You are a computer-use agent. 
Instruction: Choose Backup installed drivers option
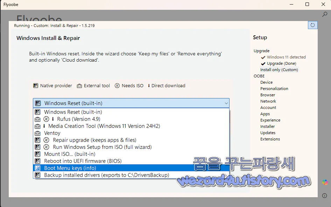pos(131,175)
